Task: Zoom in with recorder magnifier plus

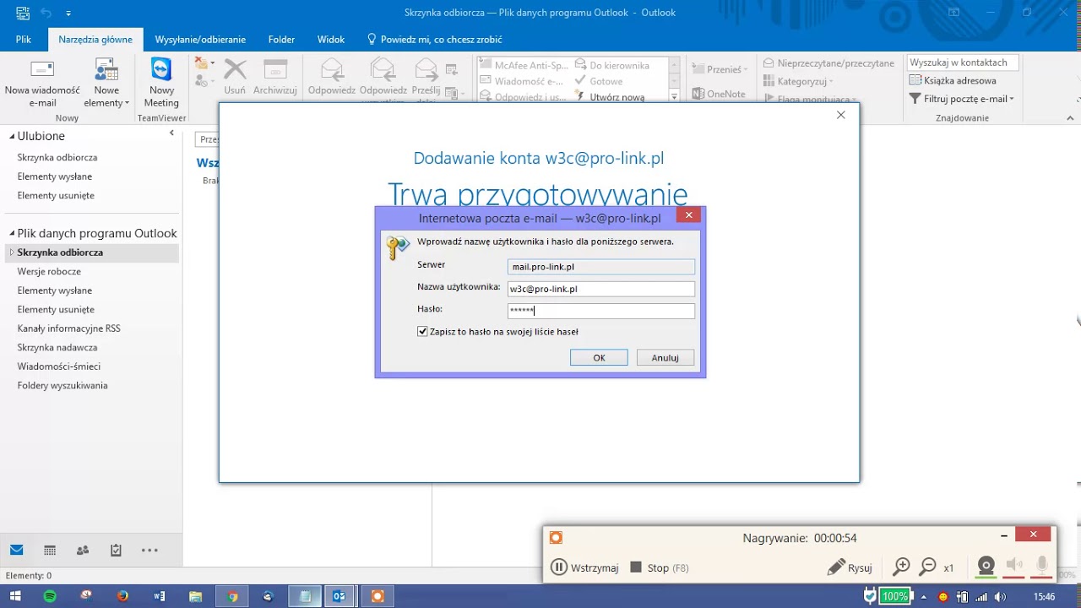Action: (901, 567)
